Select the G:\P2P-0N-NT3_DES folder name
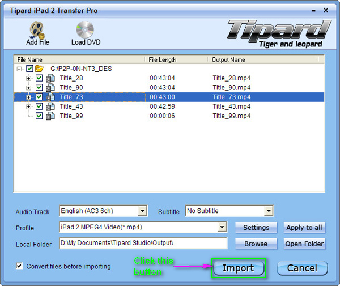Viewport: 340px width, 286px height. coord(81,69)
